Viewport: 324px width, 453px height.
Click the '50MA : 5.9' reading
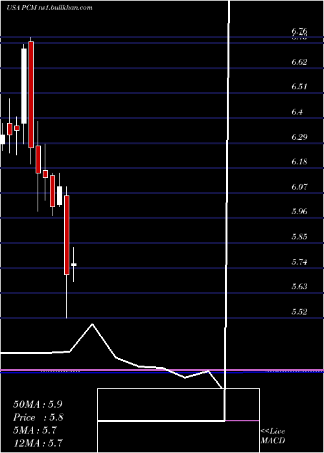point(38,404)
